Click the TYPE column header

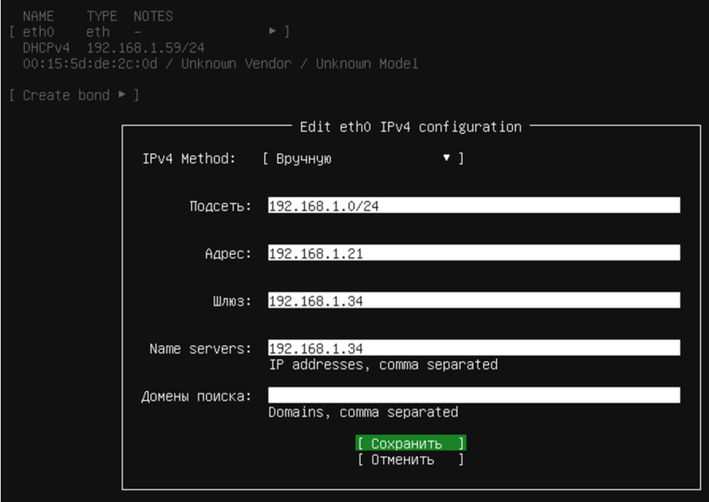coord(102,17)
